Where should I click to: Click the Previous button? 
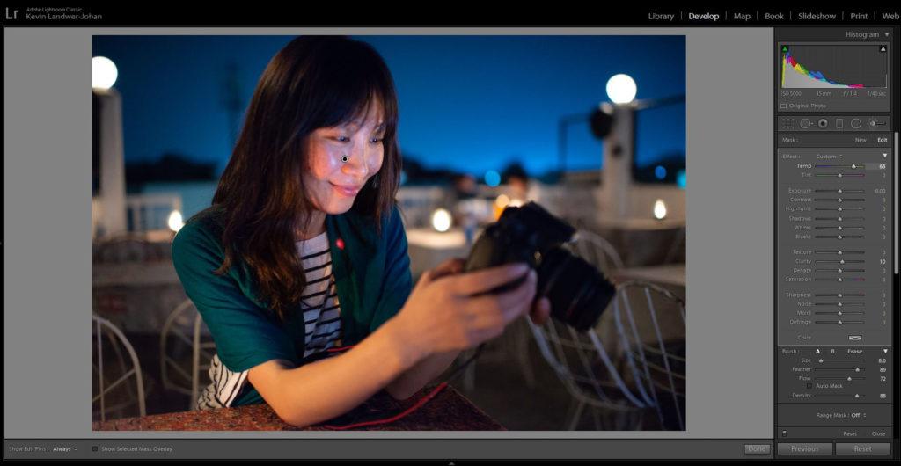(804, 448)
